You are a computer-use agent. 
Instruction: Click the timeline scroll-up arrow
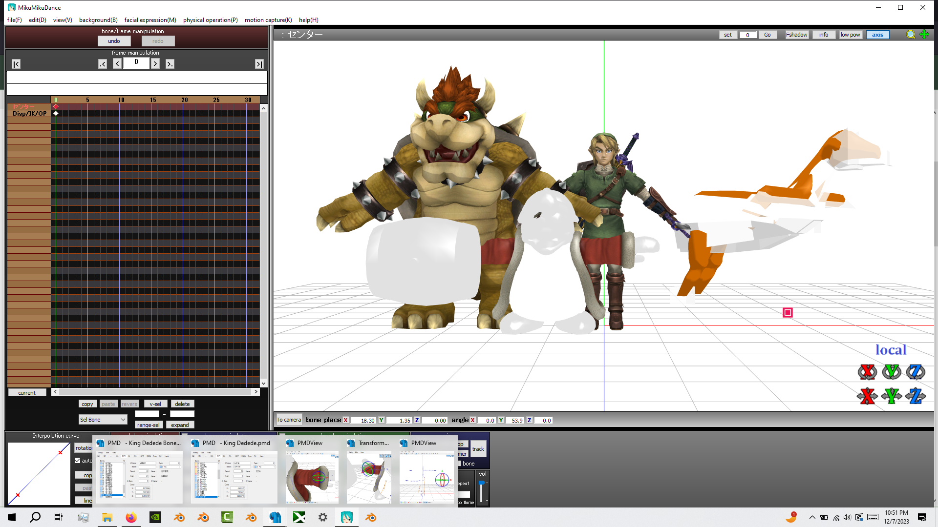coord(264,109)
